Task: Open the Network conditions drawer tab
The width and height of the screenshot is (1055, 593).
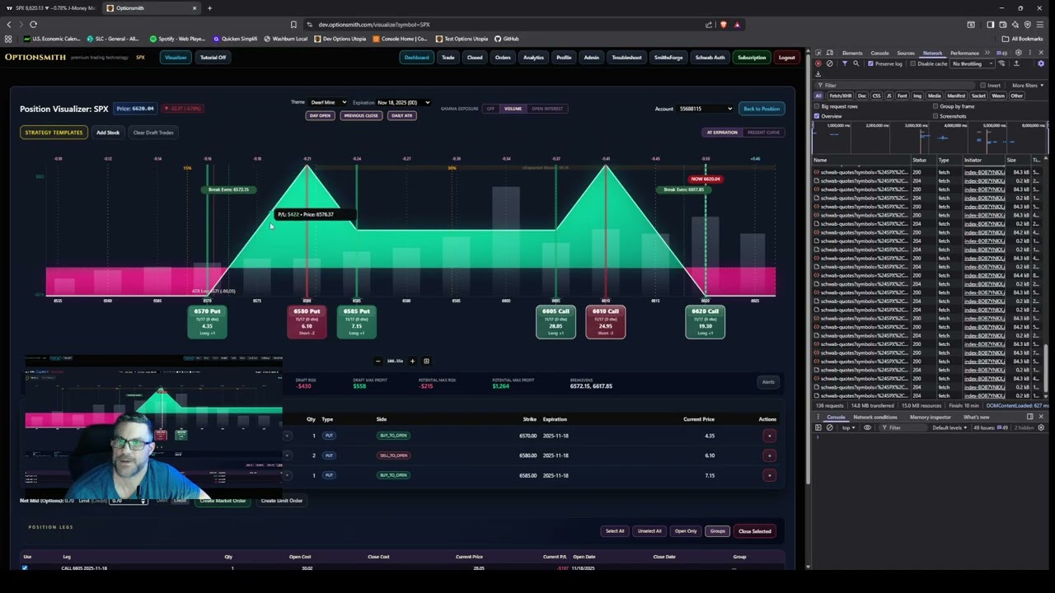Action: pyautogui.click(x=875, y=417)
